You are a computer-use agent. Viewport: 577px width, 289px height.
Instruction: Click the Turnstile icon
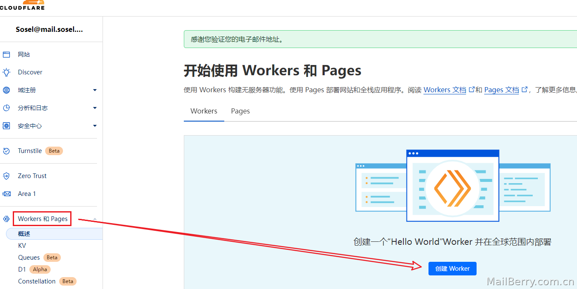point(6,151)
